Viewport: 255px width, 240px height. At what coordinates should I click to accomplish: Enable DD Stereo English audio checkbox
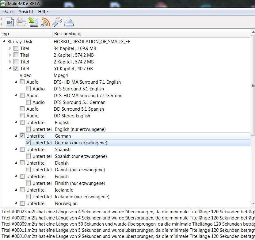(x=22, y=116)
